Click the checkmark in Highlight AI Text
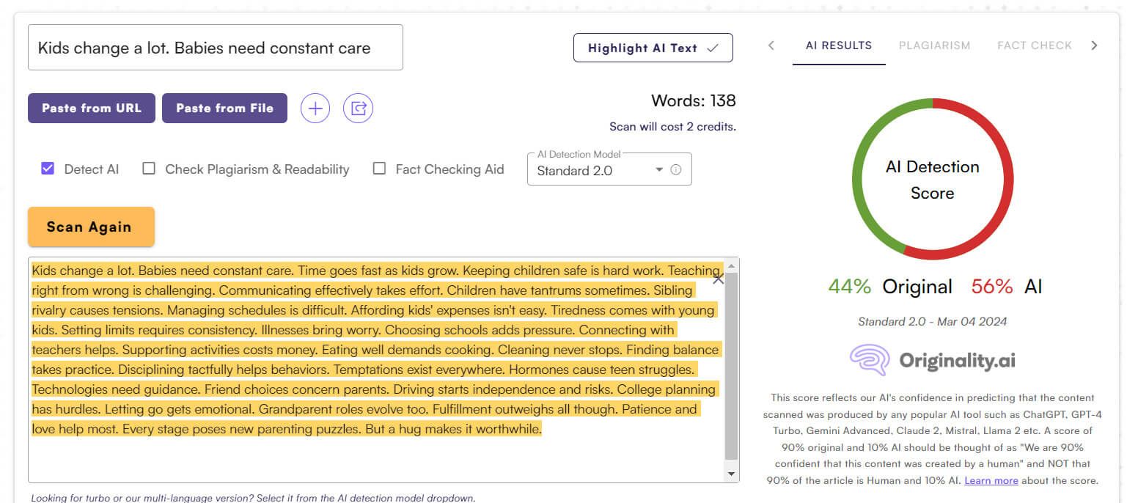This screenshot has width=1127, height=503. pyautogui.click(x=712, y=48)
